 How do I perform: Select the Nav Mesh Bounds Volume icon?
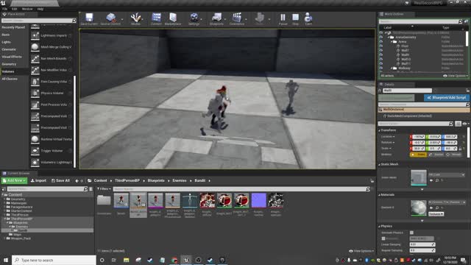click(35, 59)
